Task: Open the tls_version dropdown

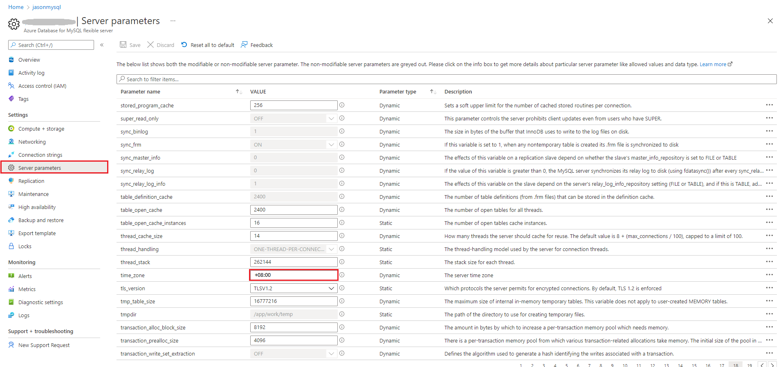Action: pyautogui.click(x=331, y=288)
